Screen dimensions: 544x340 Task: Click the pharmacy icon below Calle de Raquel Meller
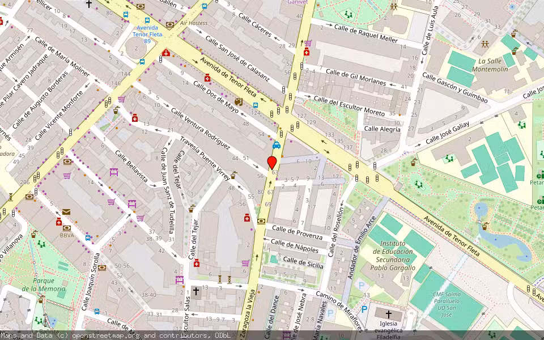coord(307,52)
